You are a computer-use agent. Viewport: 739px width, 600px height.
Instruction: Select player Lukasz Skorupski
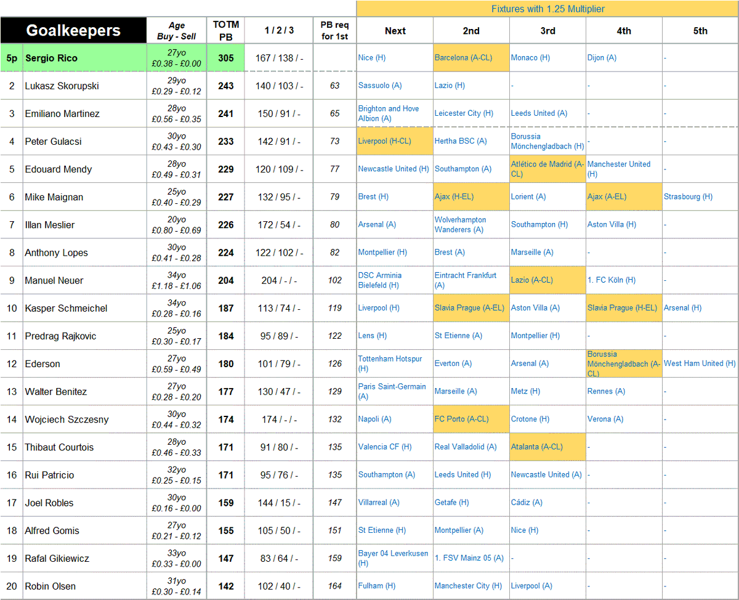(62, 86)
